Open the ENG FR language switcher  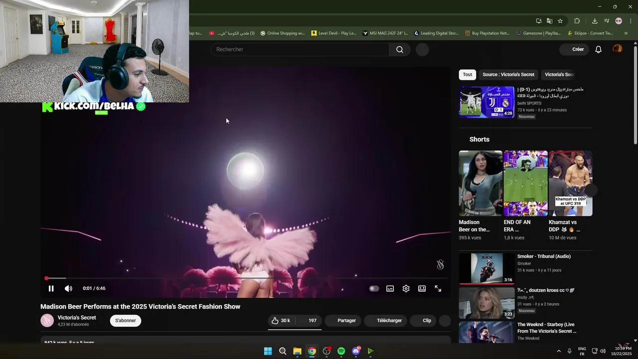tap(582, 351)
